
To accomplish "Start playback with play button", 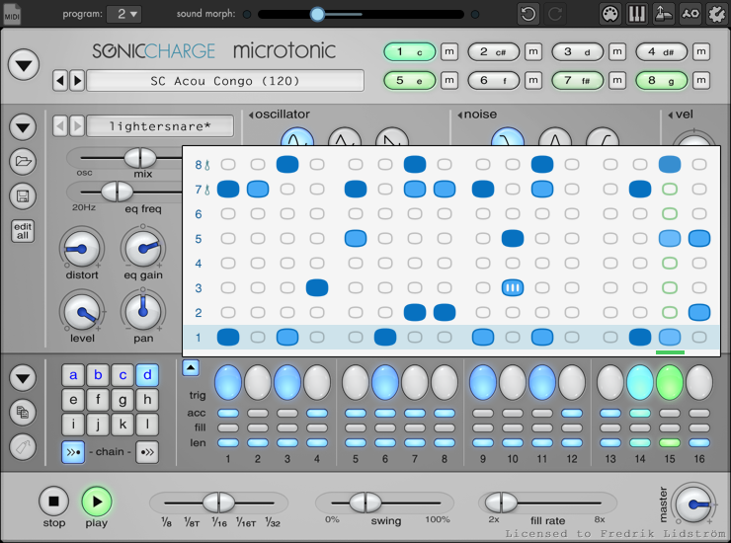I will [x=97, y=502].
